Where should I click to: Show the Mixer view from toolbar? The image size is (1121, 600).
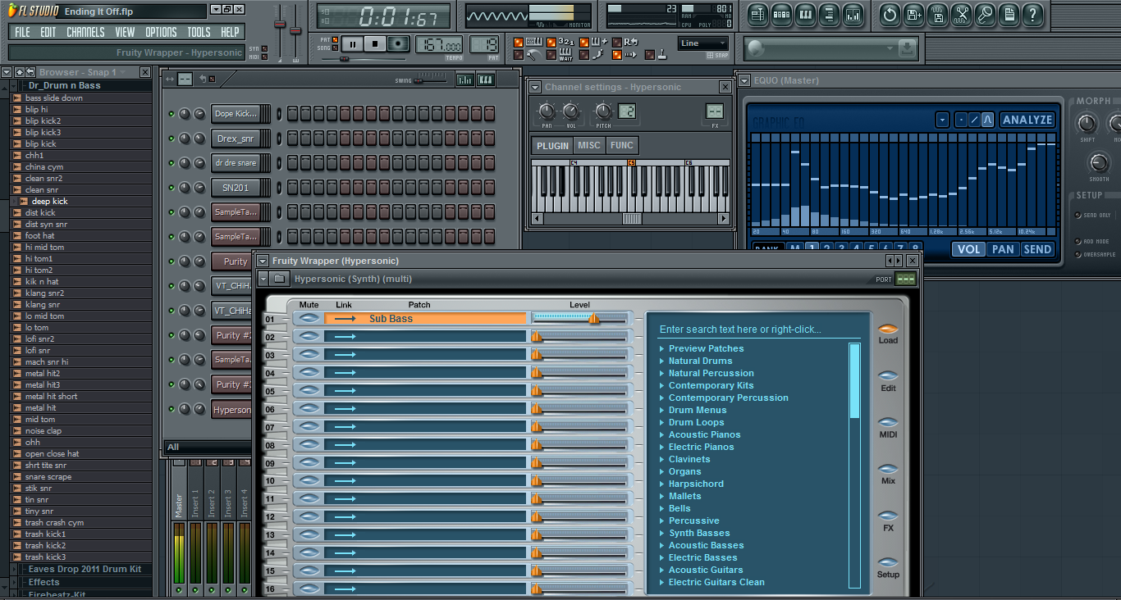click(853, 14)
